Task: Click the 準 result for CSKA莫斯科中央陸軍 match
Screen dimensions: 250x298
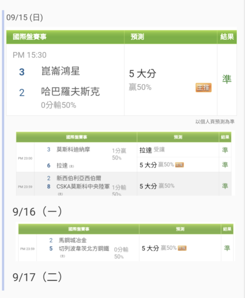Action: tap(225, 186)
